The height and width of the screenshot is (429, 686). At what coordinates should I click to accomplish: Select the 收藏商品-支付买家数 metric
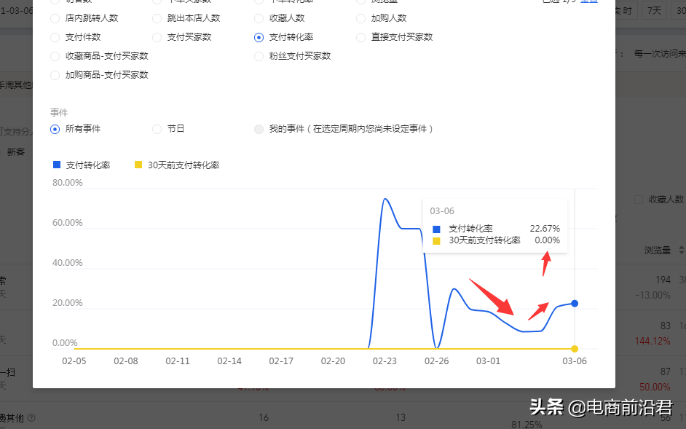55,55
